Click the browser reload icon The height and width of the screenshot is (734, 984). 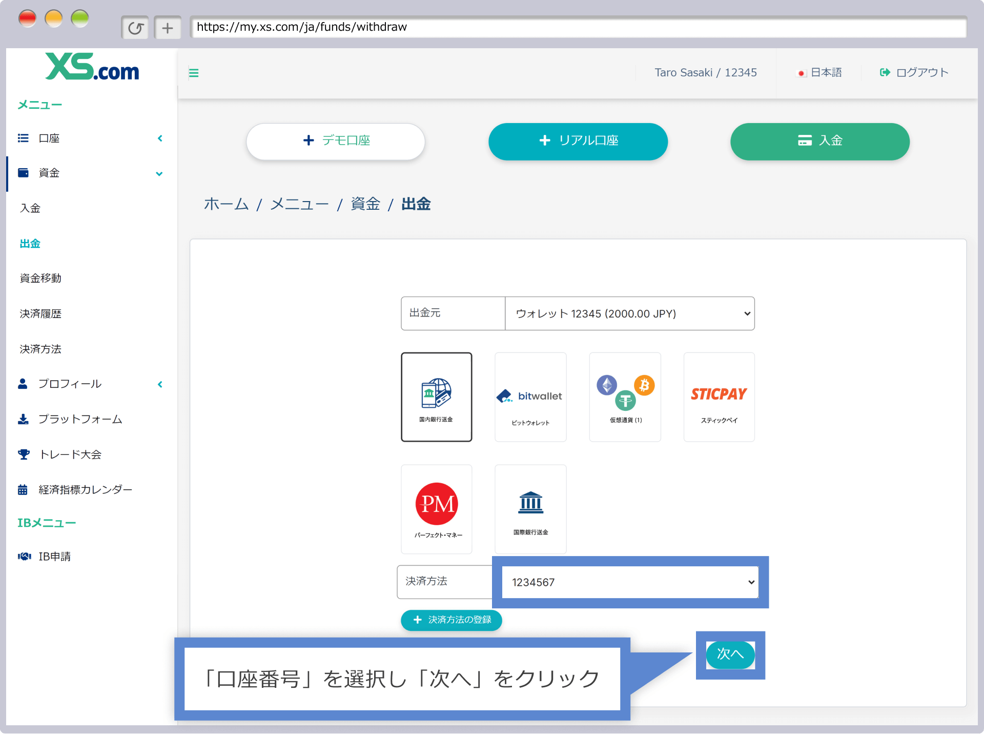point(135,28)
